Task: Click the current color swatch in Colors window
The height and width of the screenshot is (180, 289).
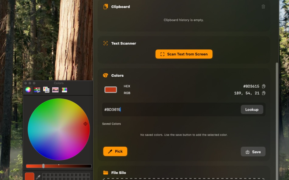Action: coord(30,176)
